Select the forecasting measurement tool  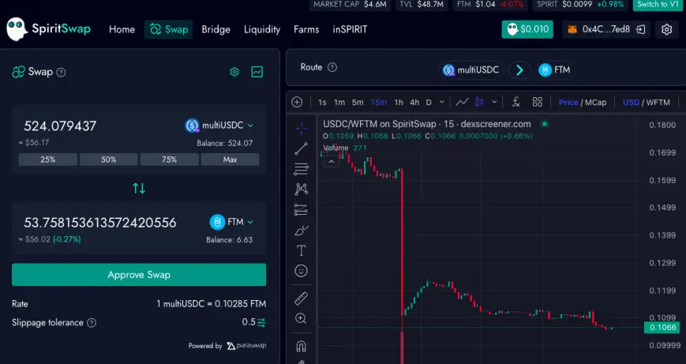coord(301,210)
